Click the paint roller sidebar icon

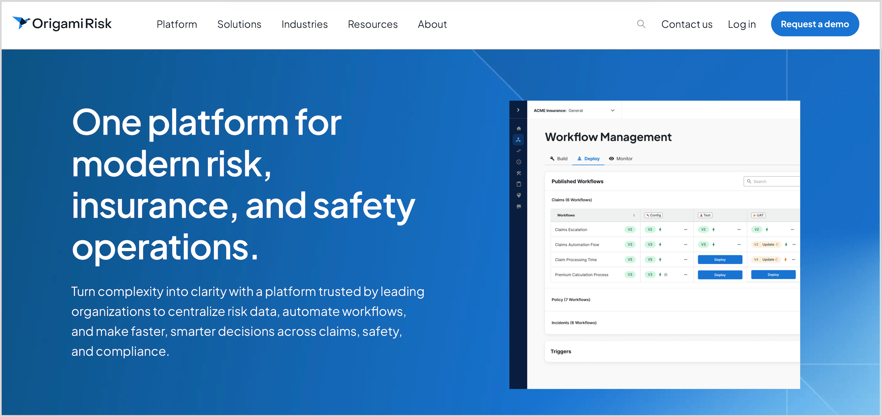(518, 195)
